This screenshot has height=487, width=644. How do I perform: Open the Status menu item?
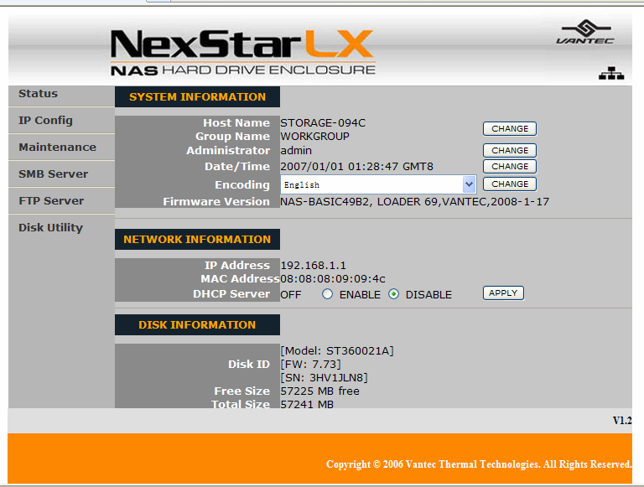(39, 94)
